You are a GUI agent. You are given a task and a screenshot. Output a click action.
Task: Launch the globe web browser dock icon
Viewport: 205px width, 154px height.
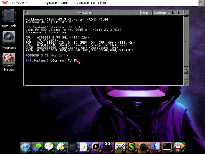[x=26, y=148]
